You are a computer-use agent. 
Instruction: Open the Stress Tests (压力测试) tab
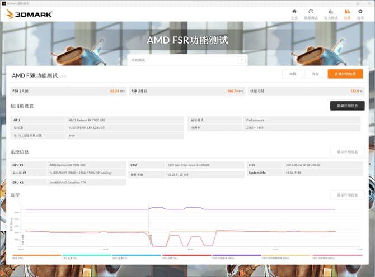331,15
